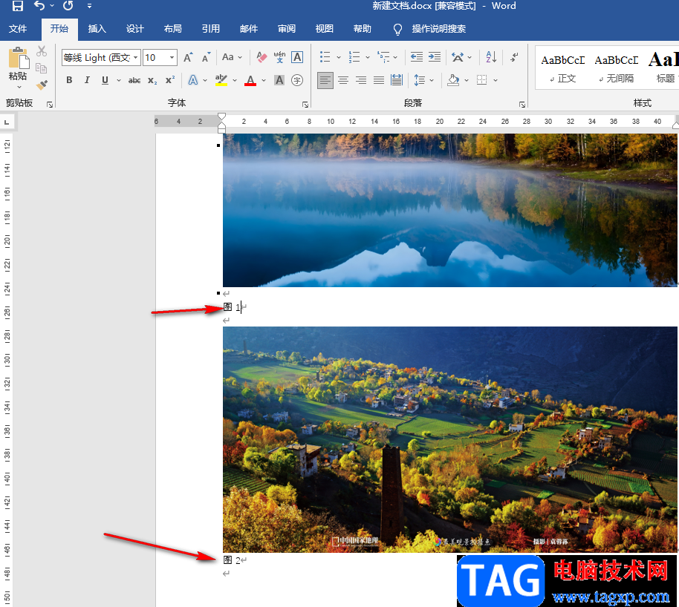Redo the last action
The width and height of the screenshot is (679, 607).
(68, 6)
